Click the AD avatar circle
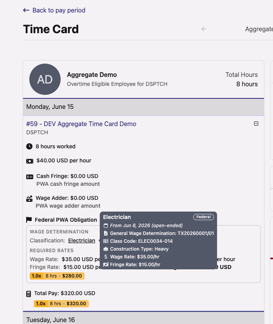 [x=45, y=79]
